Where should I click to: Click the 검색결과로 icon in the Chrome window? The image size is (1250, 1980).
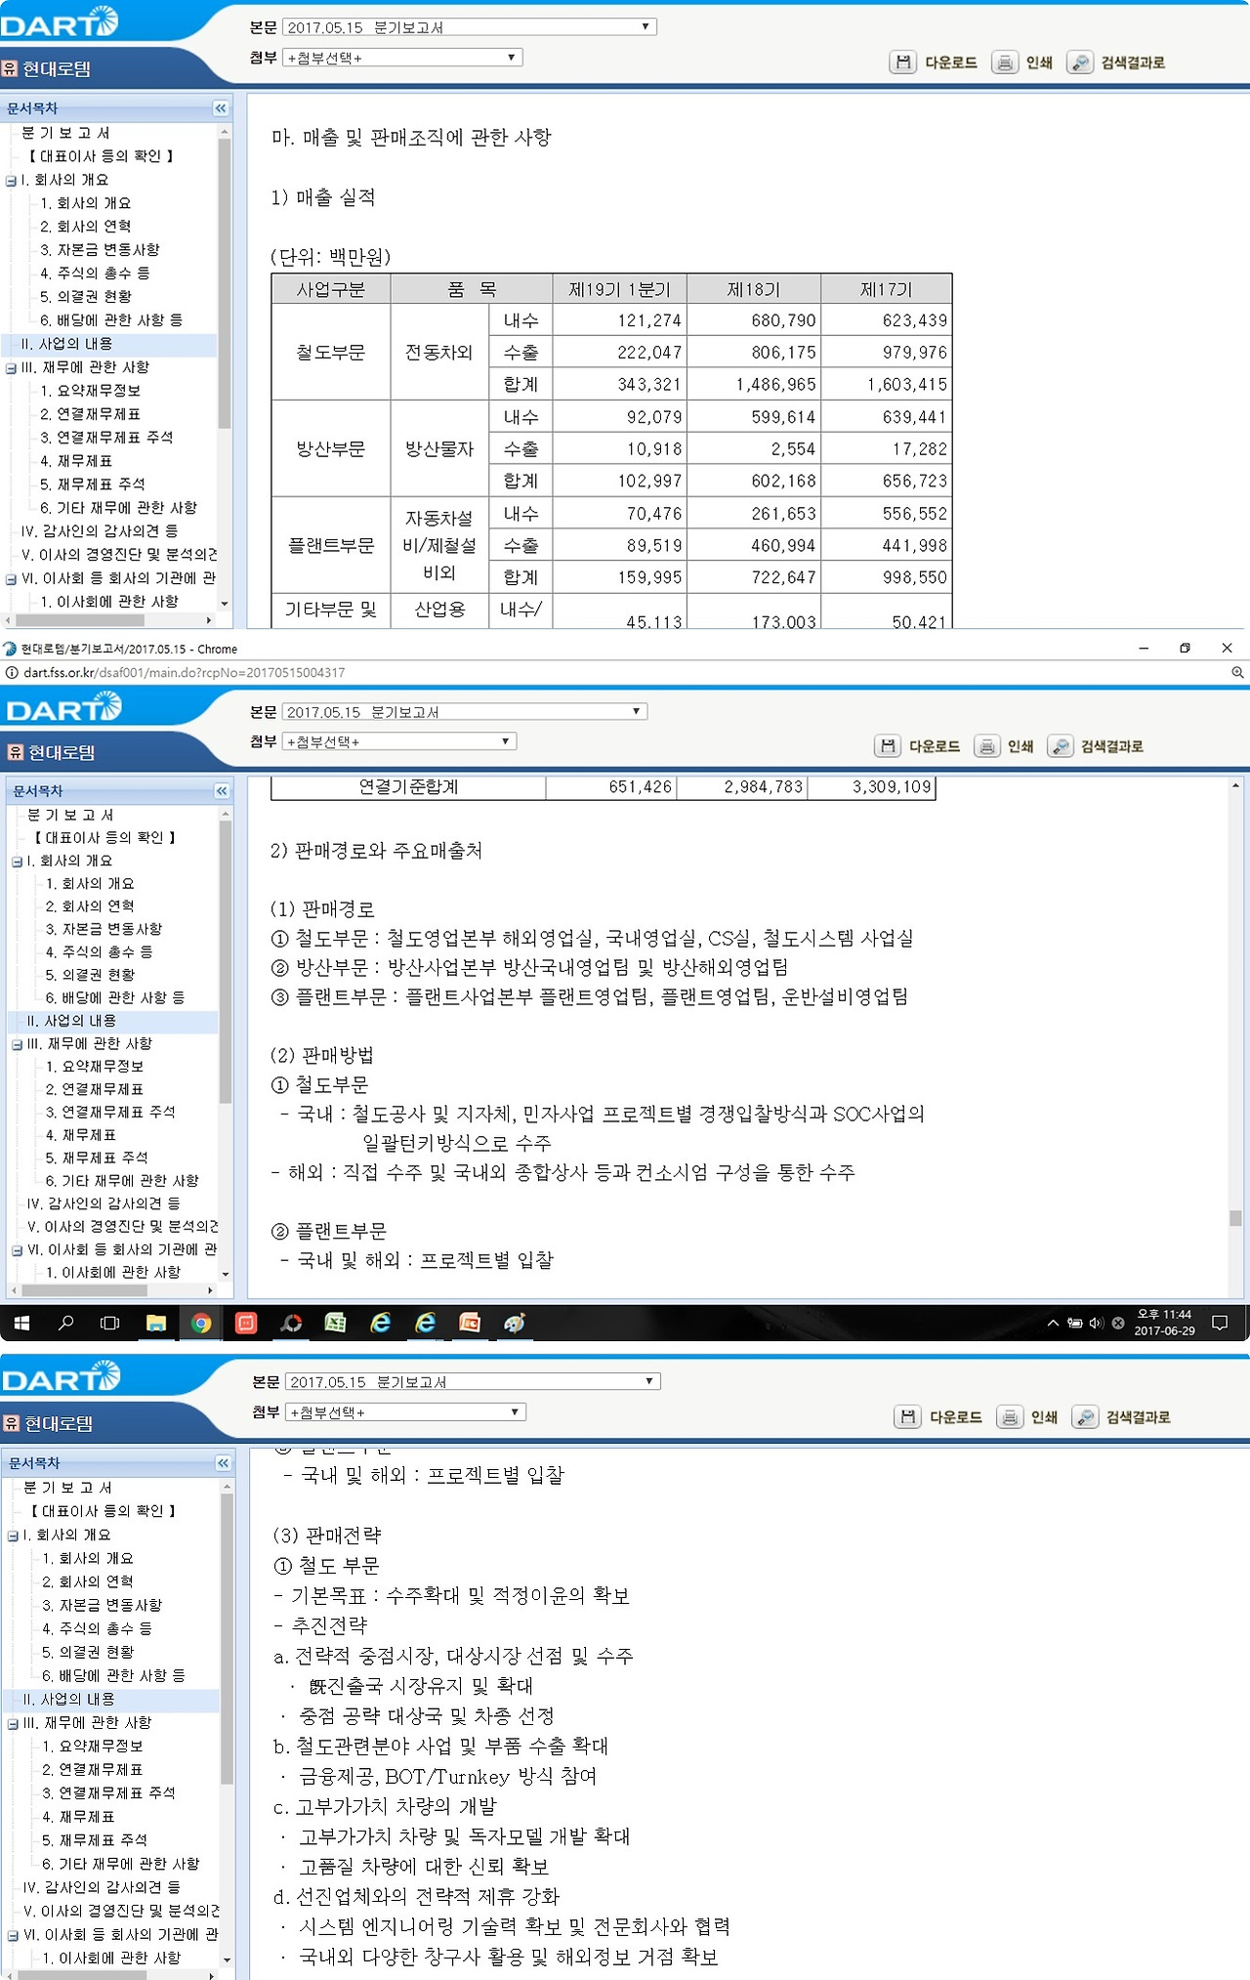click(x=1060, y=746)
